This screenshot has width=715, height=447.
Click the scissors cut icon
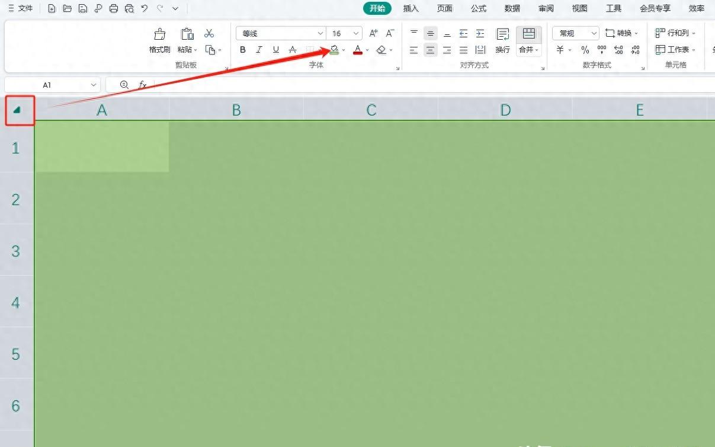(x=209, y=33)
